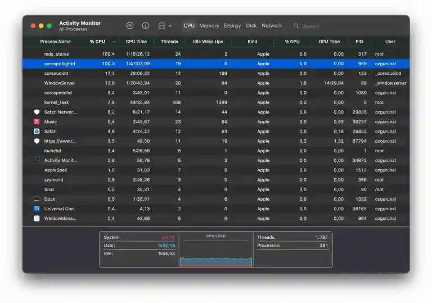Select the Network tab
This screenshot has height=303, width=432.
click(272, 26)
